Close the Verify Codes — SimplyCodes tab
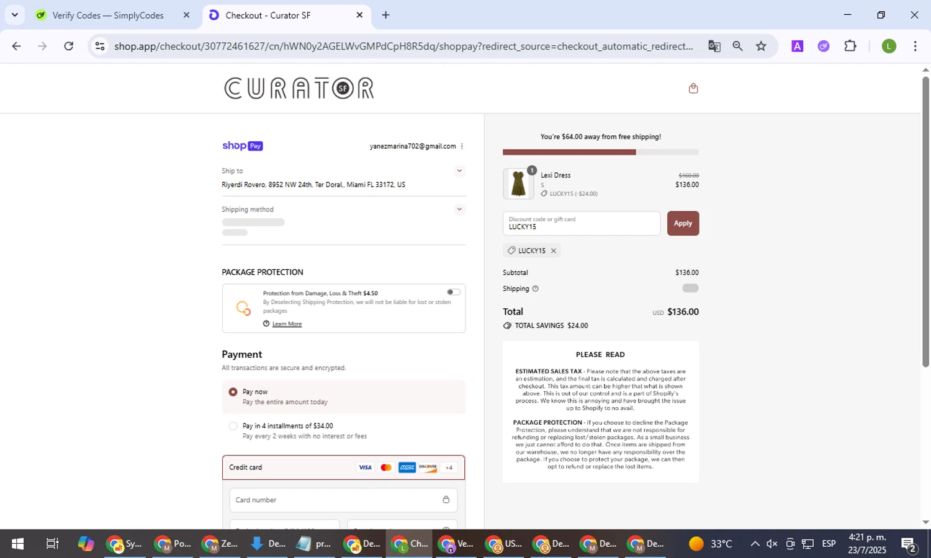This screenshot has height=558, width=931. 186,15
